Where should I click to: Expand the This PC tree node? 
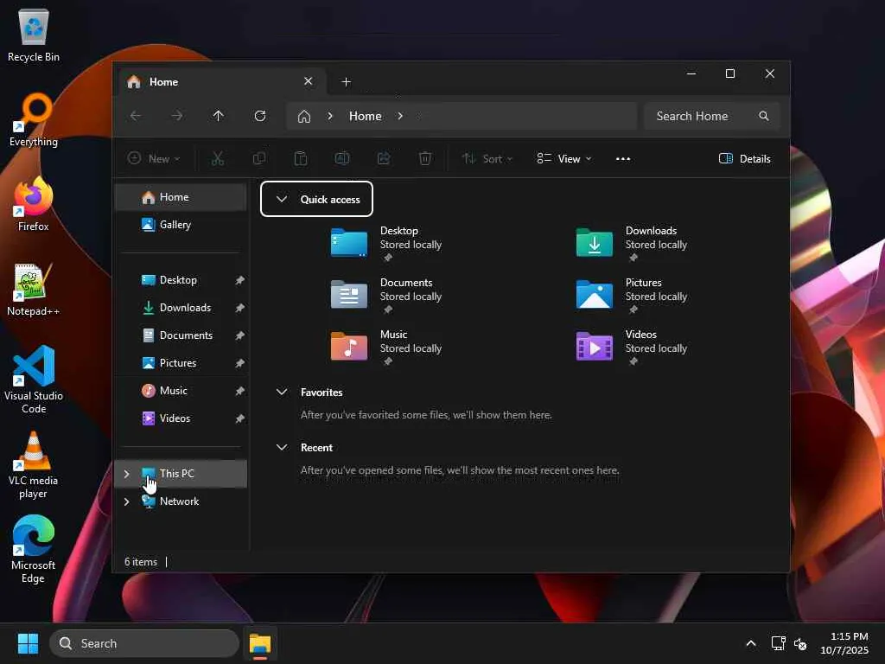click(126, 474)
